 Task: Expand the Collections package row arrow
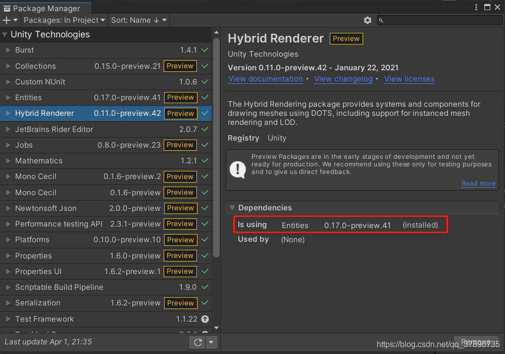pyautogui.click(x=8, y=66)
